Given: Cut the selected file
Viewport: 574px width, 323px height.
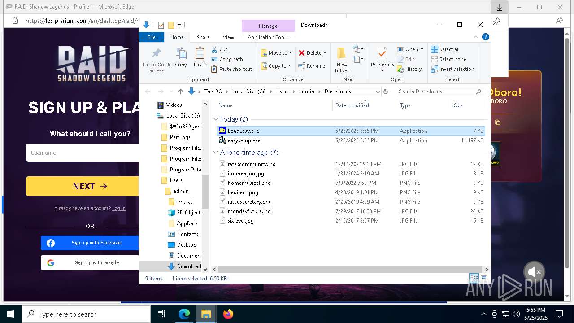Looking at the screenshot, I should click(x=219, y=49).
